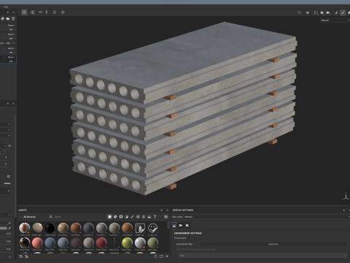Toggle the first layer's thumbnail box
Viewport: 350px width, 263px height.
point(4,28)
